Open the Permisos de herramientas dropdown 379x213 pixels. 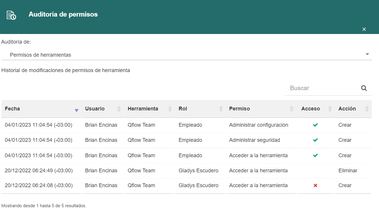pyautogui.click(x=187, y=55)
